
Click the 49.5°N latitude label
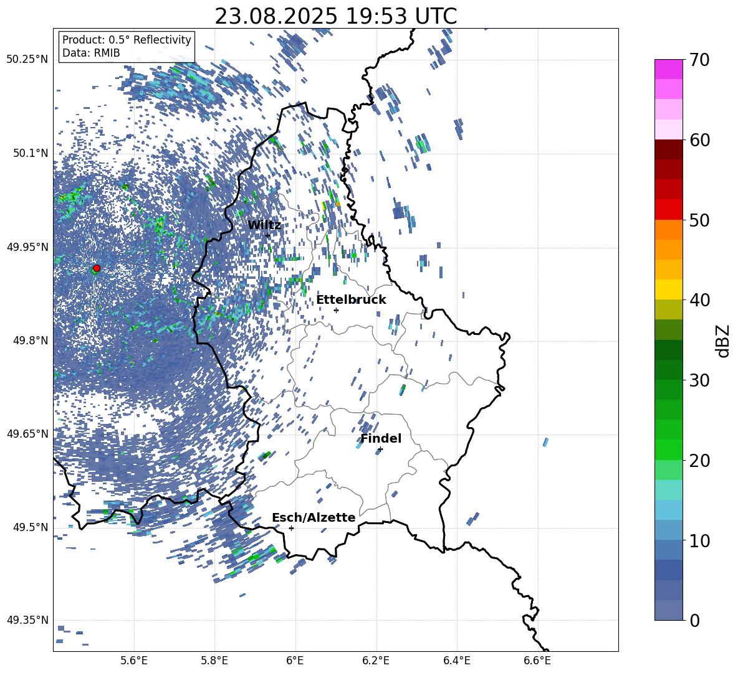[30, 527]
